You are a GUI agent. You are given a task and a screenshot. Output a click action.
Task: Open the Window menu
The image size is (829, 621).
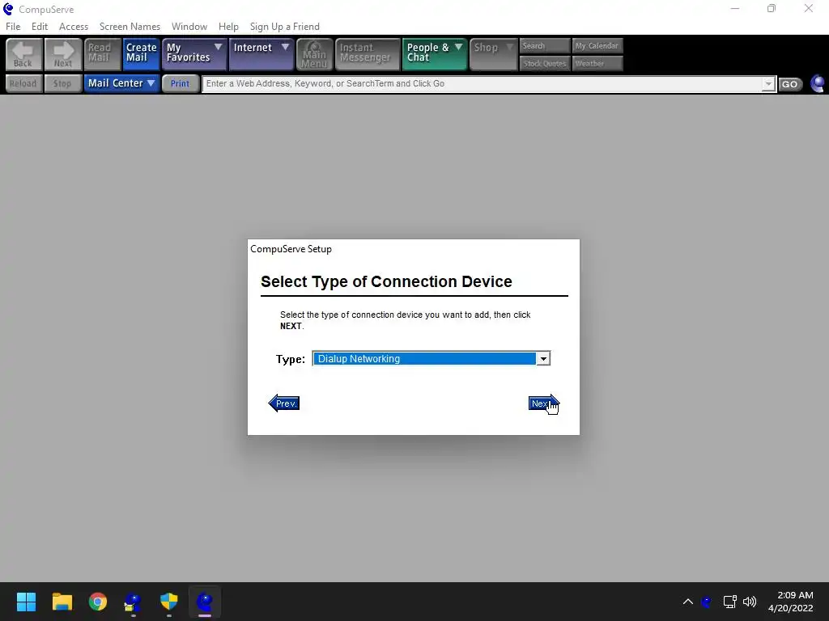coord(189,27)
